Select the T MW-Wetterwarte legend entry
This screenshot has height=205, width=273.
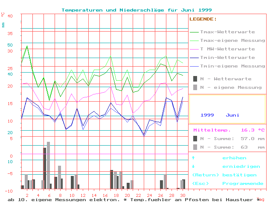click(227, 49)
